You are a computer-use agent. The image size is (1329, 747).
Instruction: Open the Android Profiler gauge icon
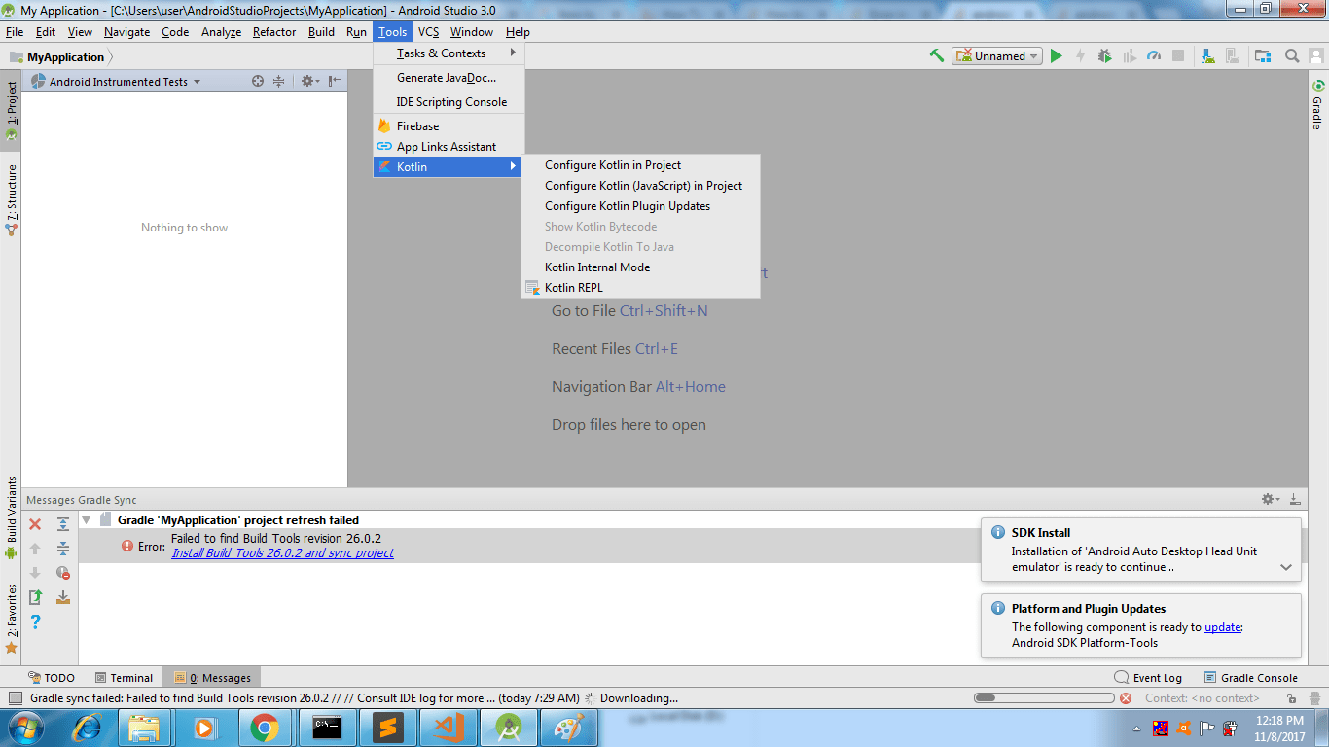tap(1154, 55)
